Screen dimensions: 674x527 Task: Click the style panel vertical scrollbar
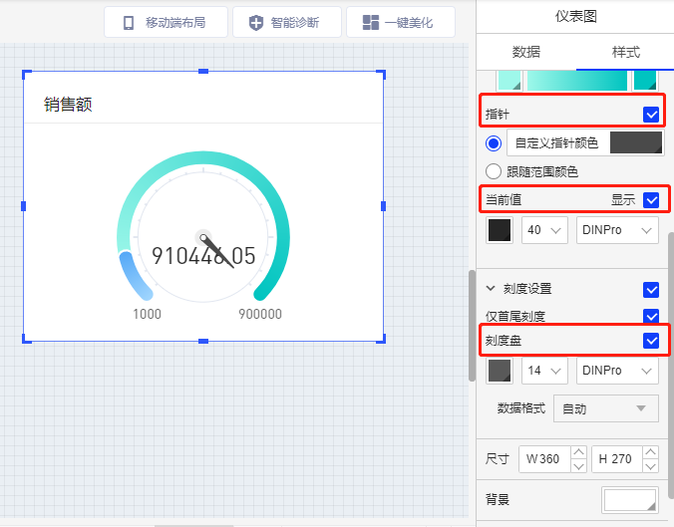click(x=671, y=365)
